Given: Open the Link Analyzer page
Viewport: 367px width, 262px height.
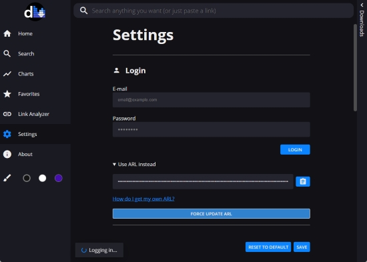Looking at the screenshot, I should 35,114.
